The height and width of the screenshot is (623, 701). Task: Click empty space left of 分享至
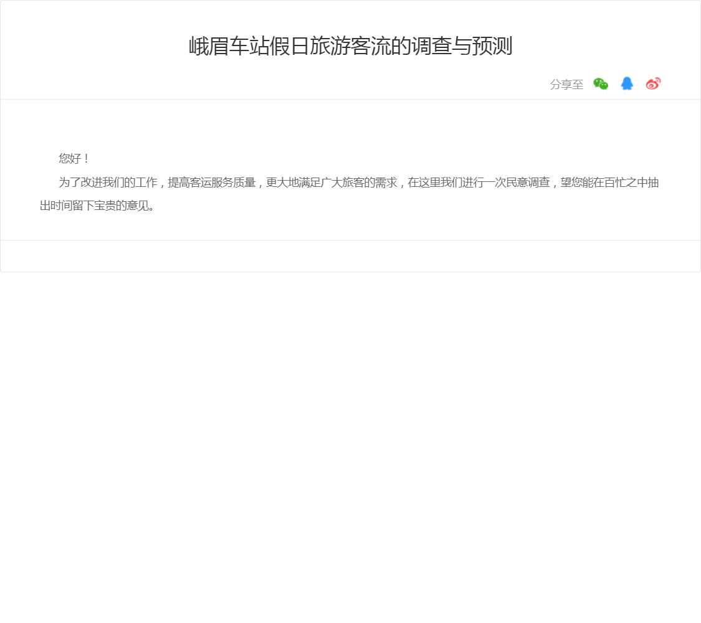[312, 85]
